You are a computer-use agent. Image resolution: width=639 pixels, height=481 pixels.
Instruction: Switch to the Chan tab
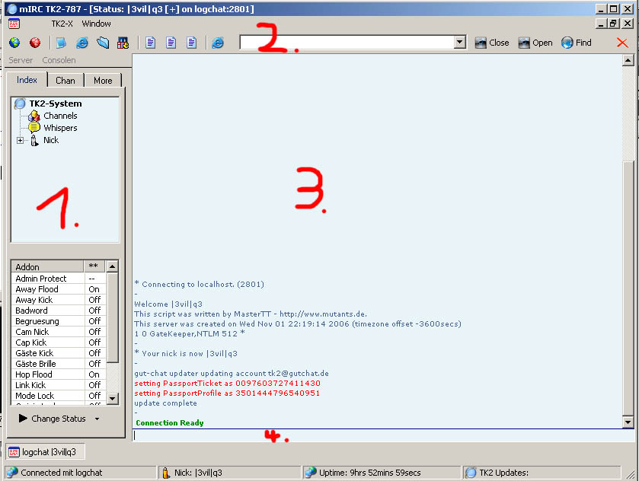pyautogui.click(x=65, y=80)
